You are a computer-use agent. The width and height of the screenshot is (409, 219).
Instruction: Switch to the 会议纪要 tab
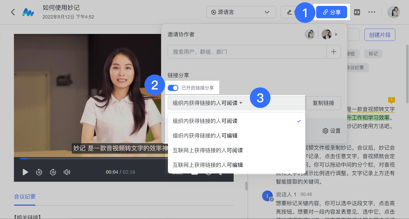(25, 197)
